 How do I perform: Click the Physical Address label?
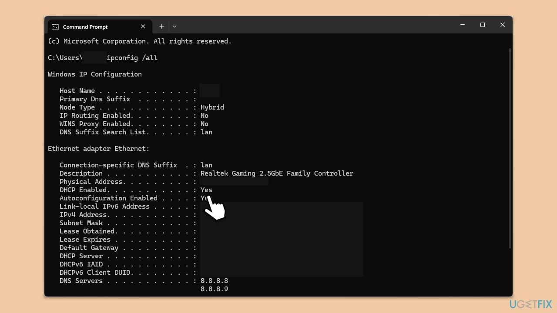click(91, 182)
